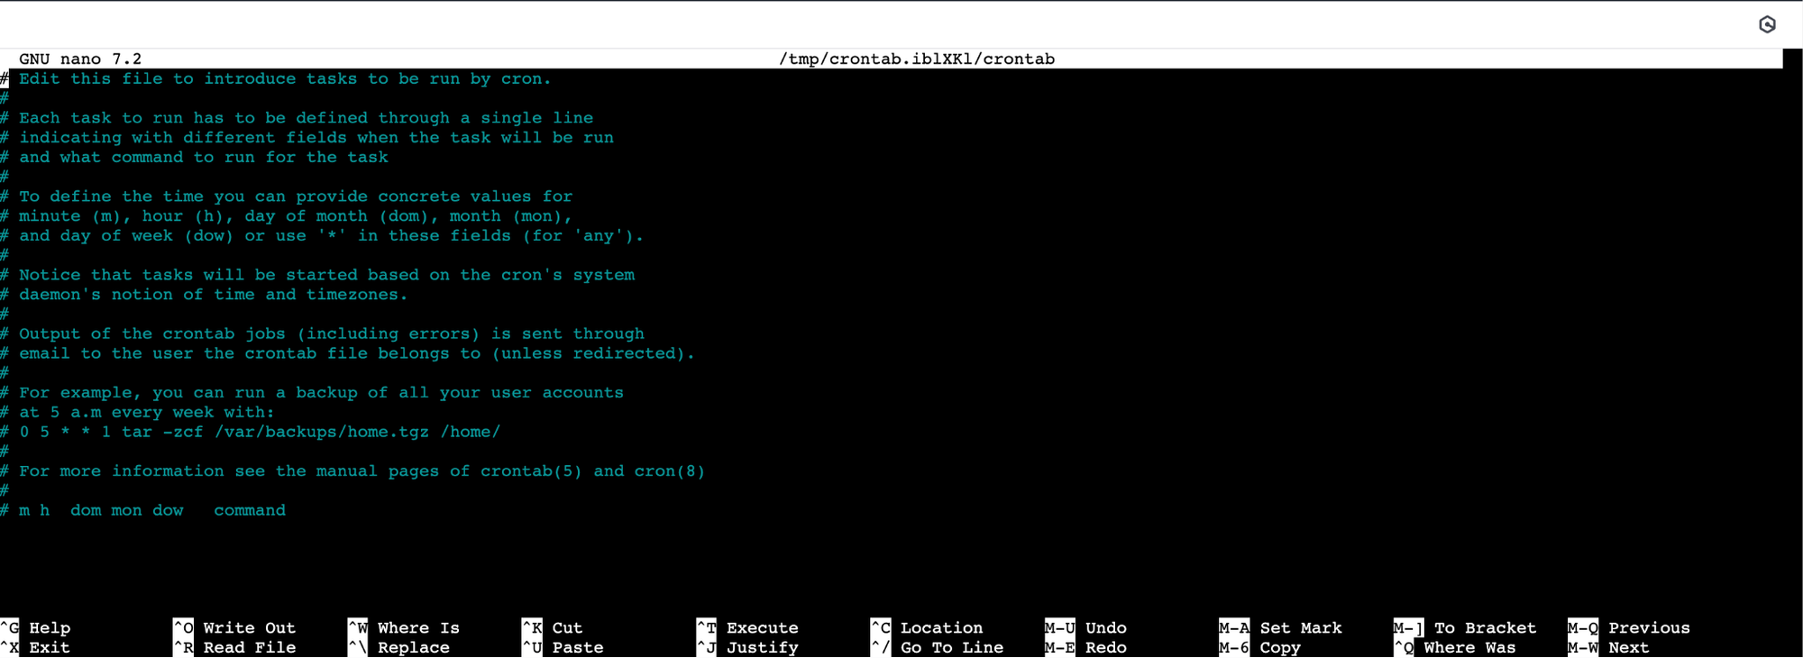Click the crontab file path in title bar
Image resolution: width=1803 pixels, height=658 pixels.
[917, 59]
